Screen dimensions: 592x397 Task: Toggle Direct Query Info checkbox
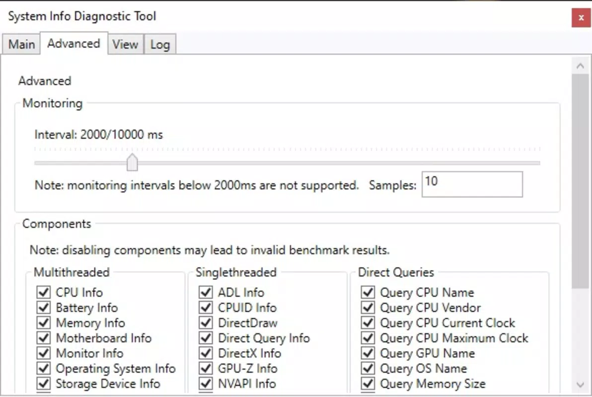(x=206, y=338)
